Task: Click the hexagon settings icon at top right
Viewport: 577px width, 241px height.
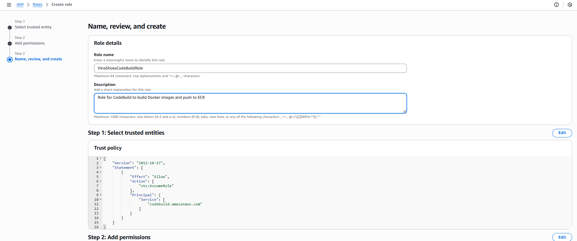Action: [x=570, y=5]
